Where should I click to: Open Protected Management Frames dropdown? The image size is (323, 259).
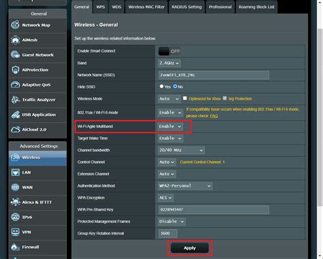[x=172, y=222]
